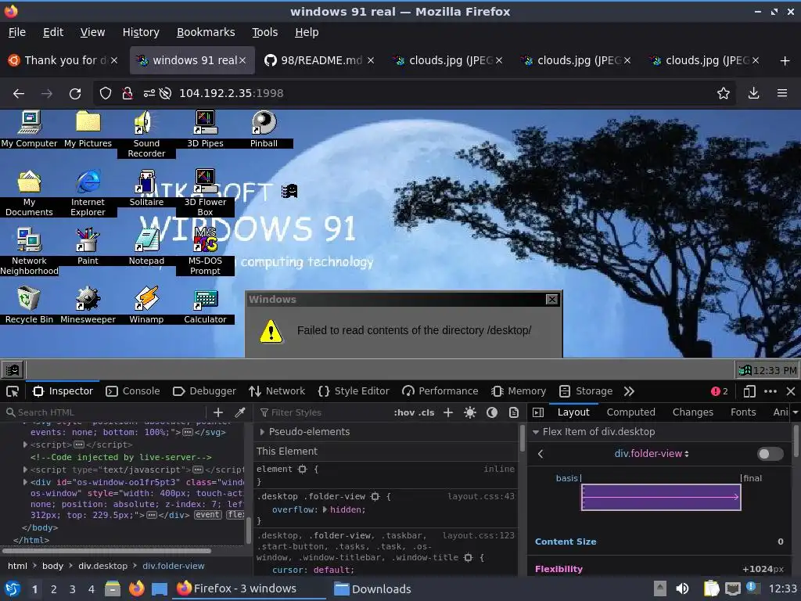Expand the overflow hidden property

pyautogui.click(x=325, y=509)
